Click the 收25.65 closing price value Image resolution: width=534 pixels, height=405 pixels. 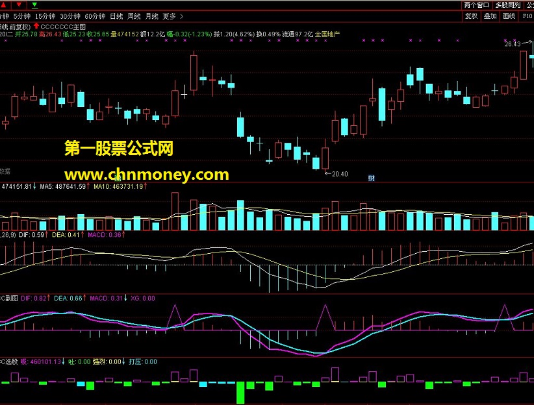(98, 34)
